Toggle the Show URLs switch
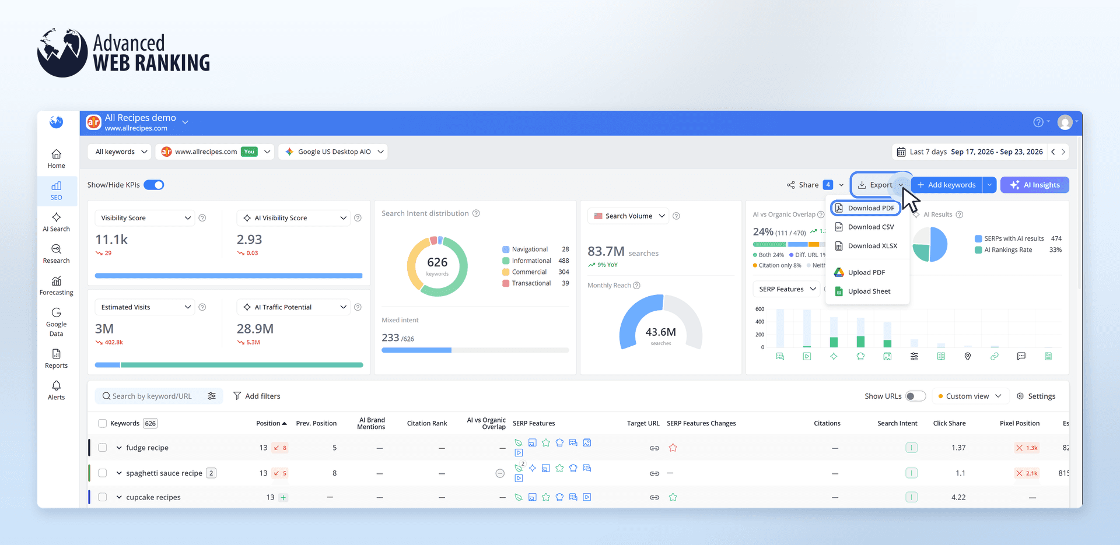 tap(916, 396)
